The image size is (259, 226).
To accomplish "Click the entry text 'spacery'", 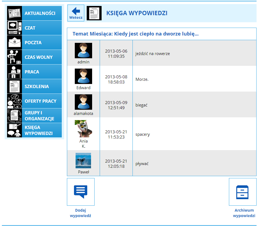I will coord(143,134).
